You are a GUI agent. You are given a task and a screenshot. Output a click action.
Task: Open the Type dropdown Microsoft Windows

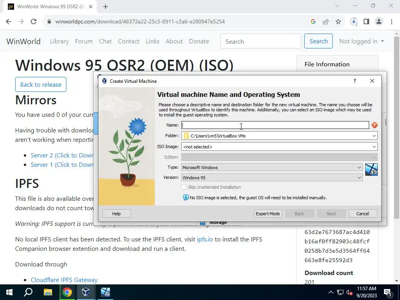272,167
